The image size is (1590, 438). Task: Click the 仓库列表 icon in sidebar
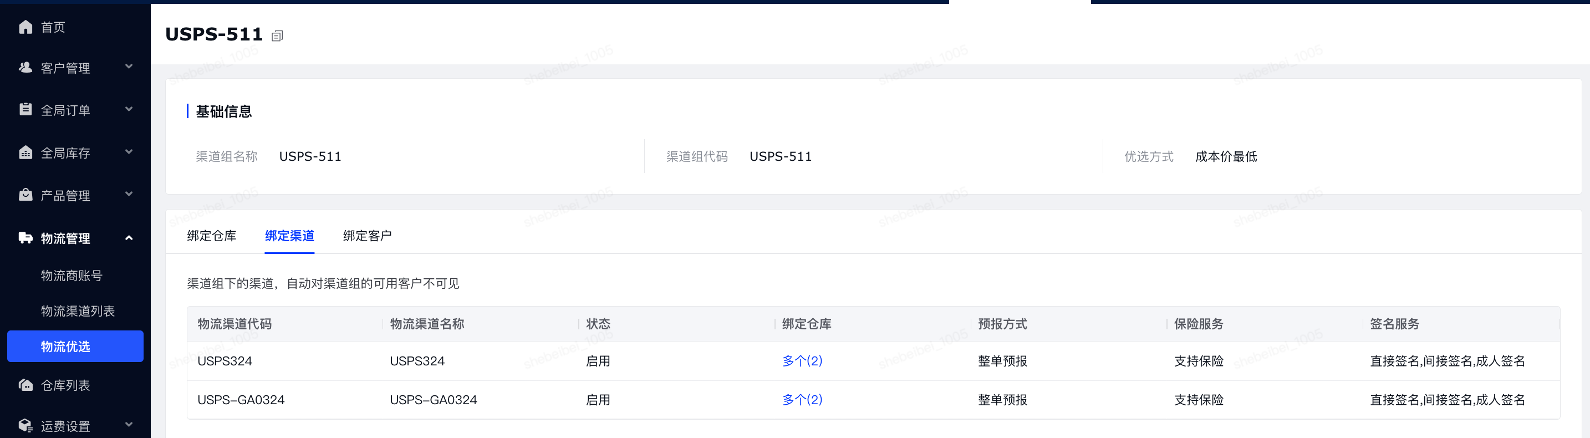pyautogui.click(x=26, y=384)
